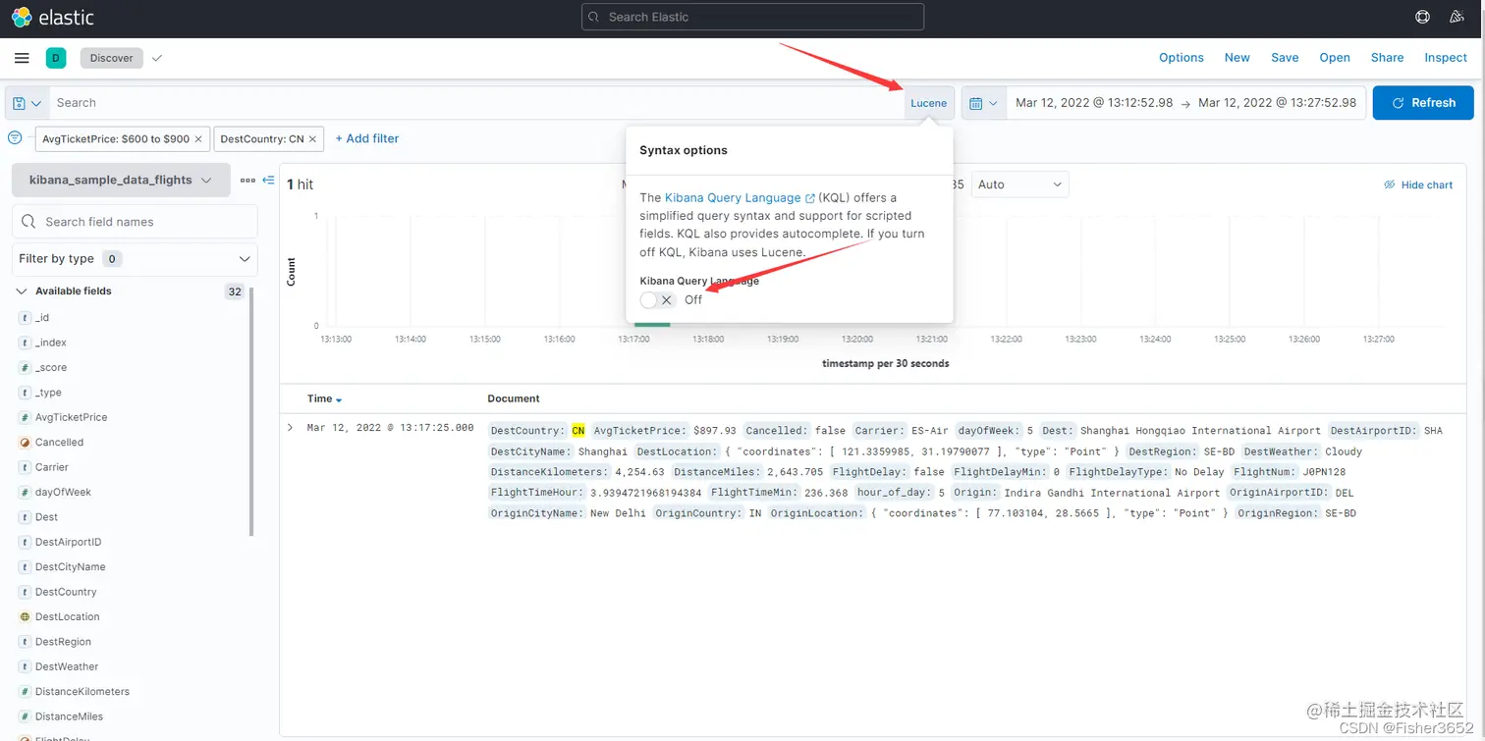The width and height of the screenshot is (1485, 741).
Task: Expand the Filter by type dropdown
Action: (135, 259)
